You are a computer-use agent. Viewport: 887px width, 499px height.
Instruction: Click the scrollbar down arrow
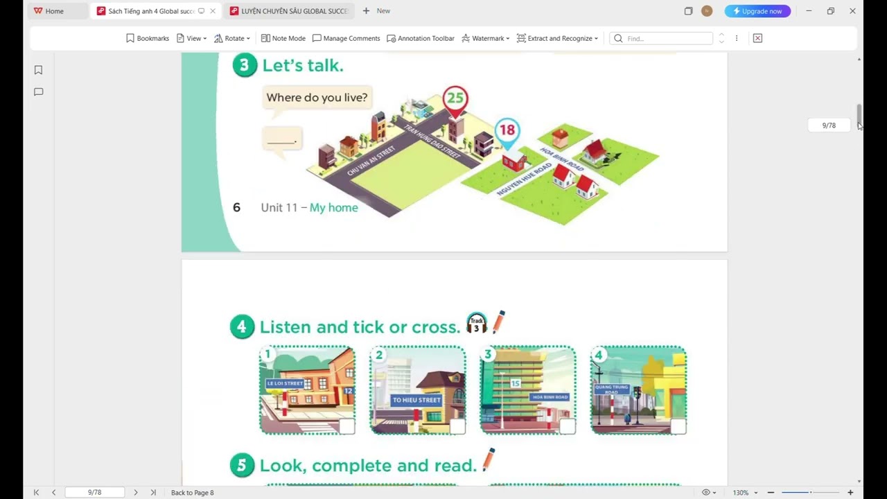859,481
